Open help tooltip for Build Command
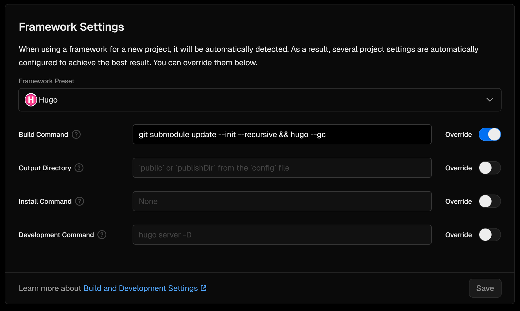Viewport: 520px width, 311px height. pos(76,134)
